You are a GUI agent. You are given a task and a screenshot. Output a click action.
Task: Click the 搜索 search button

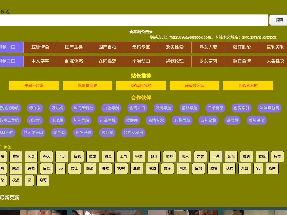click(279, 20)
